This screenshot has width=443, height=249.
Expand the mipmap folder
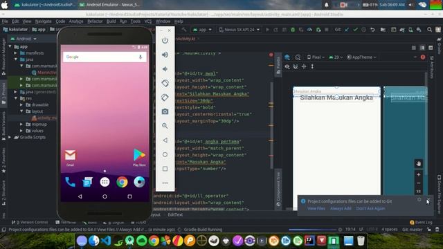(21, 124)
